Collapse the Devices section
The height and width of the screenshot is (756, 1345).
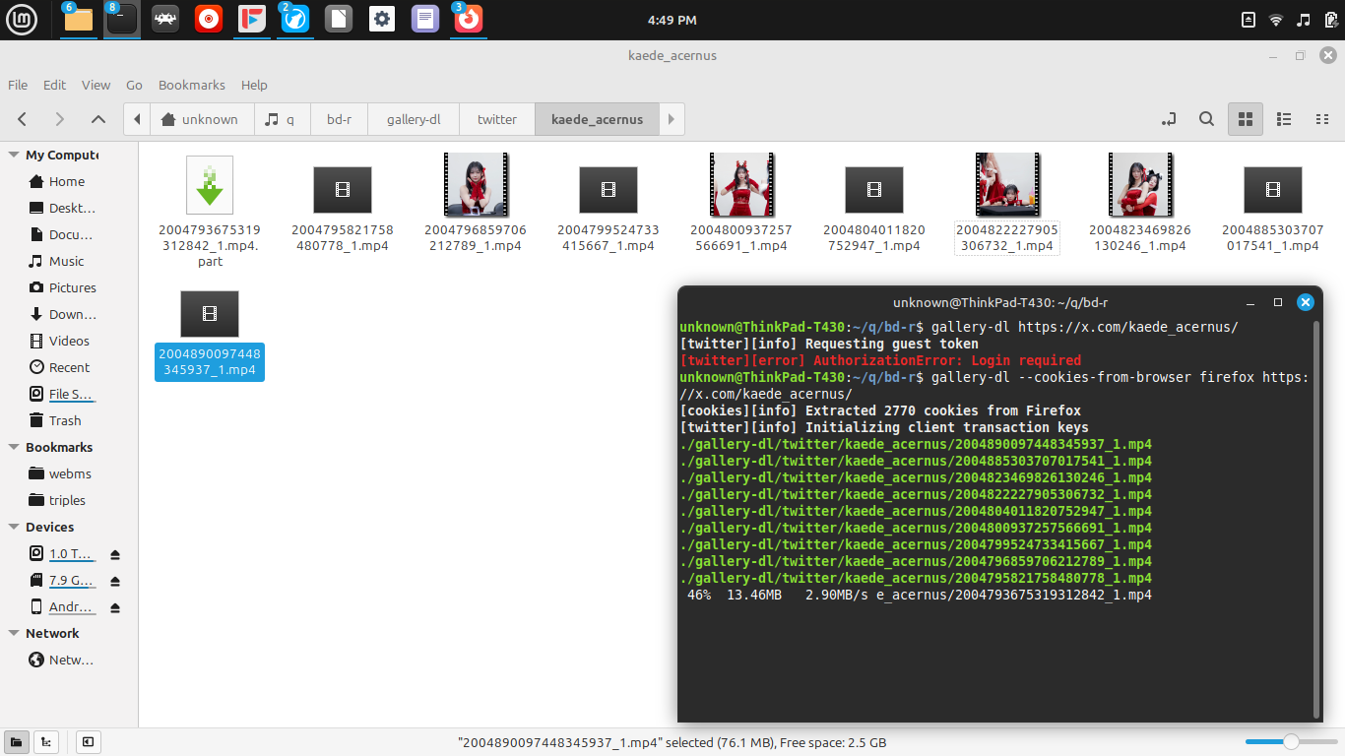pos(14,527)
